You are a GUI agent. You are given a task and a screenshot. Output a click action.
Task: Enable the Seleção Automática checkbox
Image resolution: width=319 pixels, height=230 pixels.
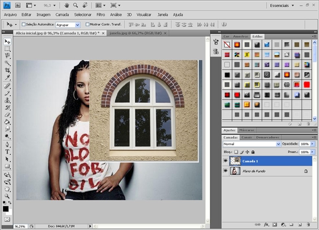[x=23, y=24]
